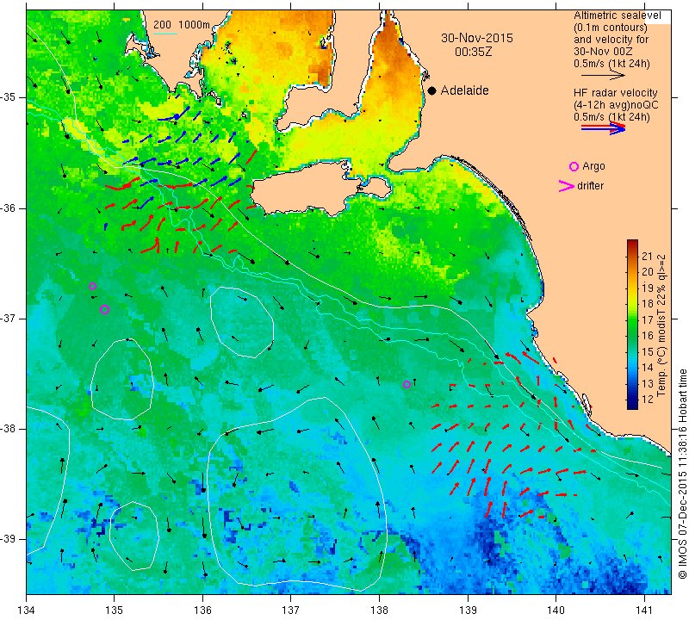689x620 pixels.
Task: Click the red and blue HF radar legend arrow
Action: click(x=604, y=127)
